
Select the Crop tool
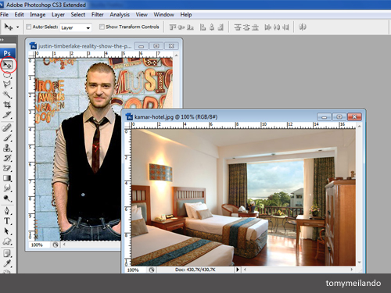tap(7, 105)
